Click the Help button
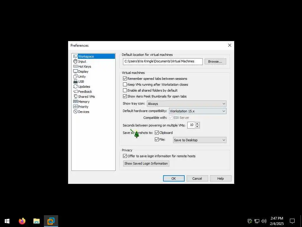This screenshot has height=227, width=302. tap(221, 178)
